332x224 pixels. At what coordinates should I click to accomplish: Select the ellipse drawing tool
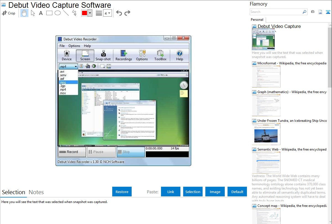point(58,13)
